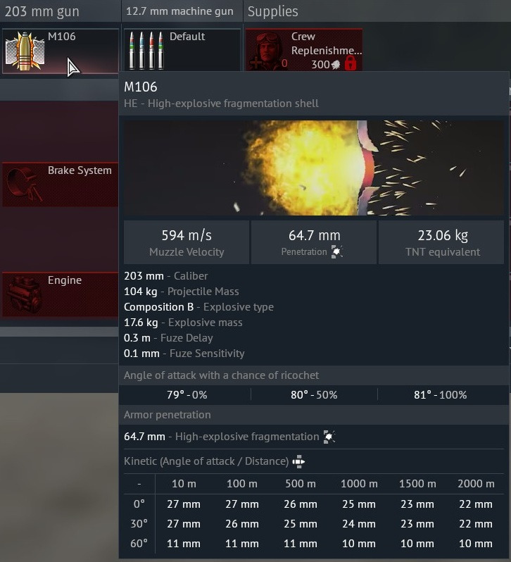
Task: Click the '203 mm - Caliber' line
Action: tap(166, 276)
